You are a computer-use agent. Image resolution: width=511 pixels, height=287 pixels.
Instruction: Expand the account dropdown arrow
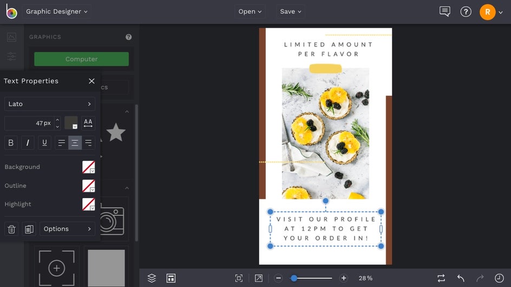click(501, 12)
